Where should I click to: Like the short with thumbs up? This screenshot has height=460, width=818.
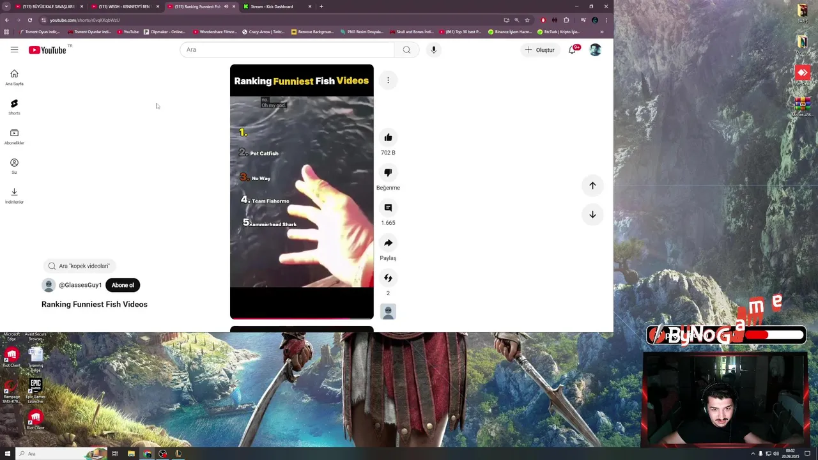[388, 137]
